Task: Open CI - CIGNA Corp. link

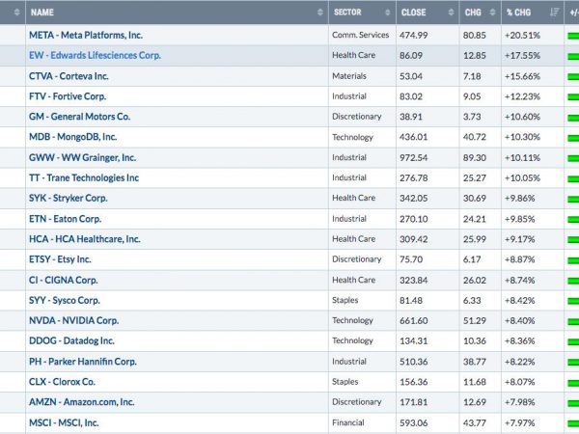Action: point(64,280)
